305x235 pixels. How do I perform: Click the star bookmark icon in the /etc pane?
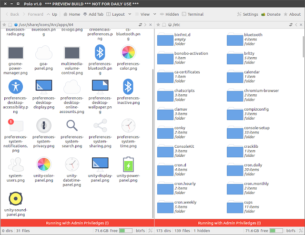[x=158, y=25]
